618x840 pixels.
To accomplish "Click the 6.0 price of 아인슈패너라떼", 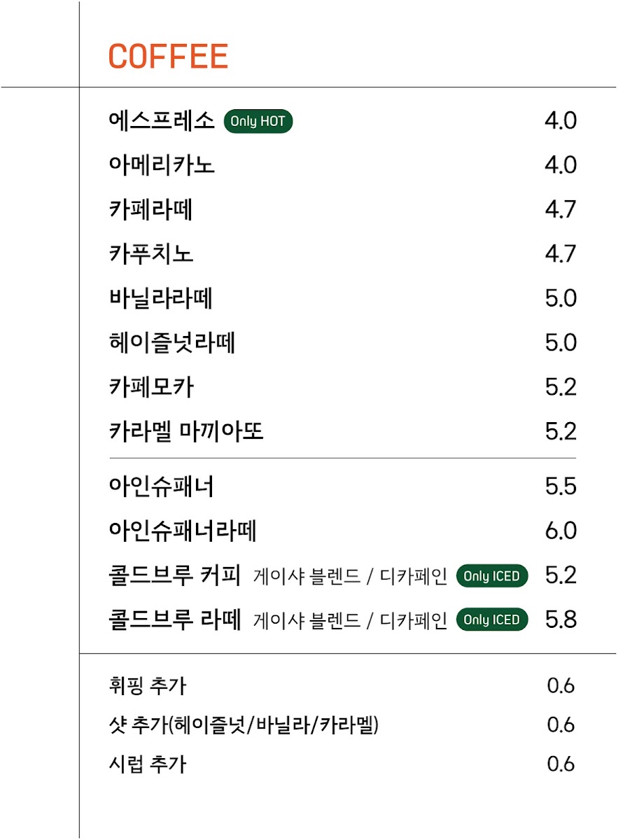I will [560, 531].
